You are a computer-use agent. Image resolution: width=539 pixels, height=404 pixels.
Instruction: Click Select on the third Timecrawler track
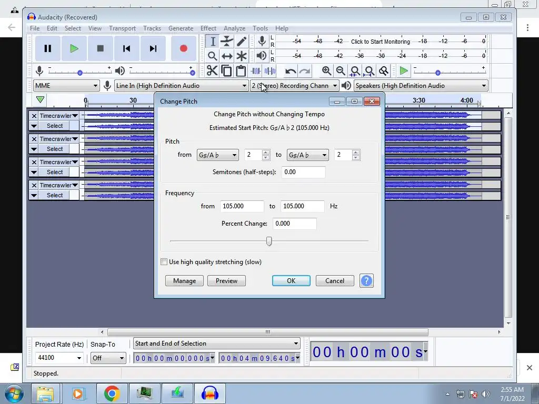(x=55, y=172)
